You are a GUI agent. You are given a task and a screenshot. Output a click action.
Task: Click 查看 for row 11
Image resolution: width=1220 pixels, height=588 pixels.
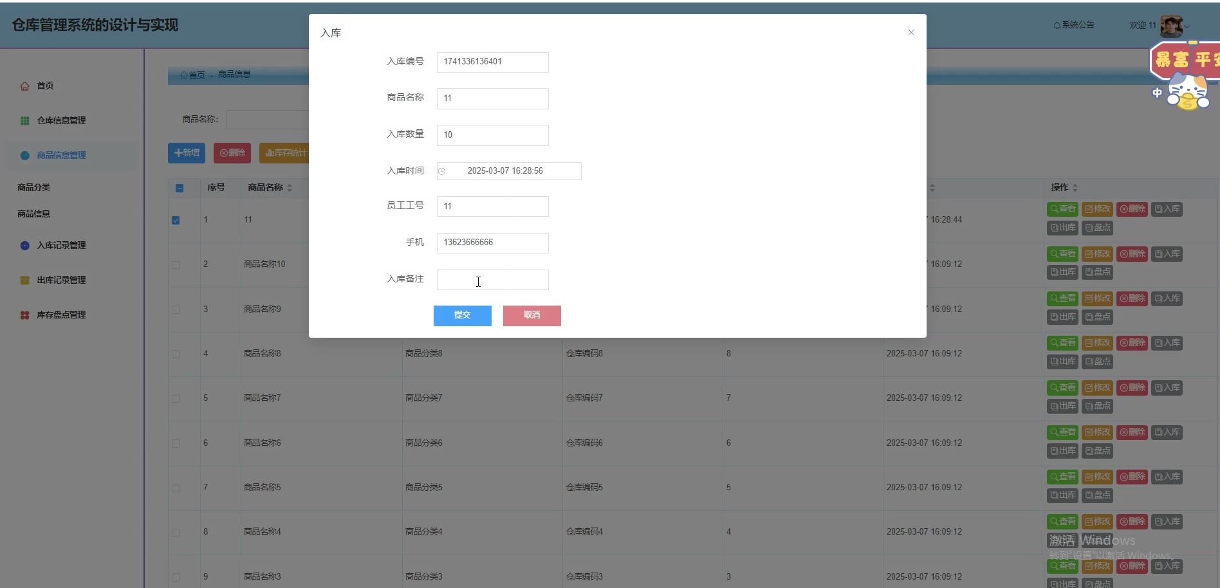click(1062, 209)
